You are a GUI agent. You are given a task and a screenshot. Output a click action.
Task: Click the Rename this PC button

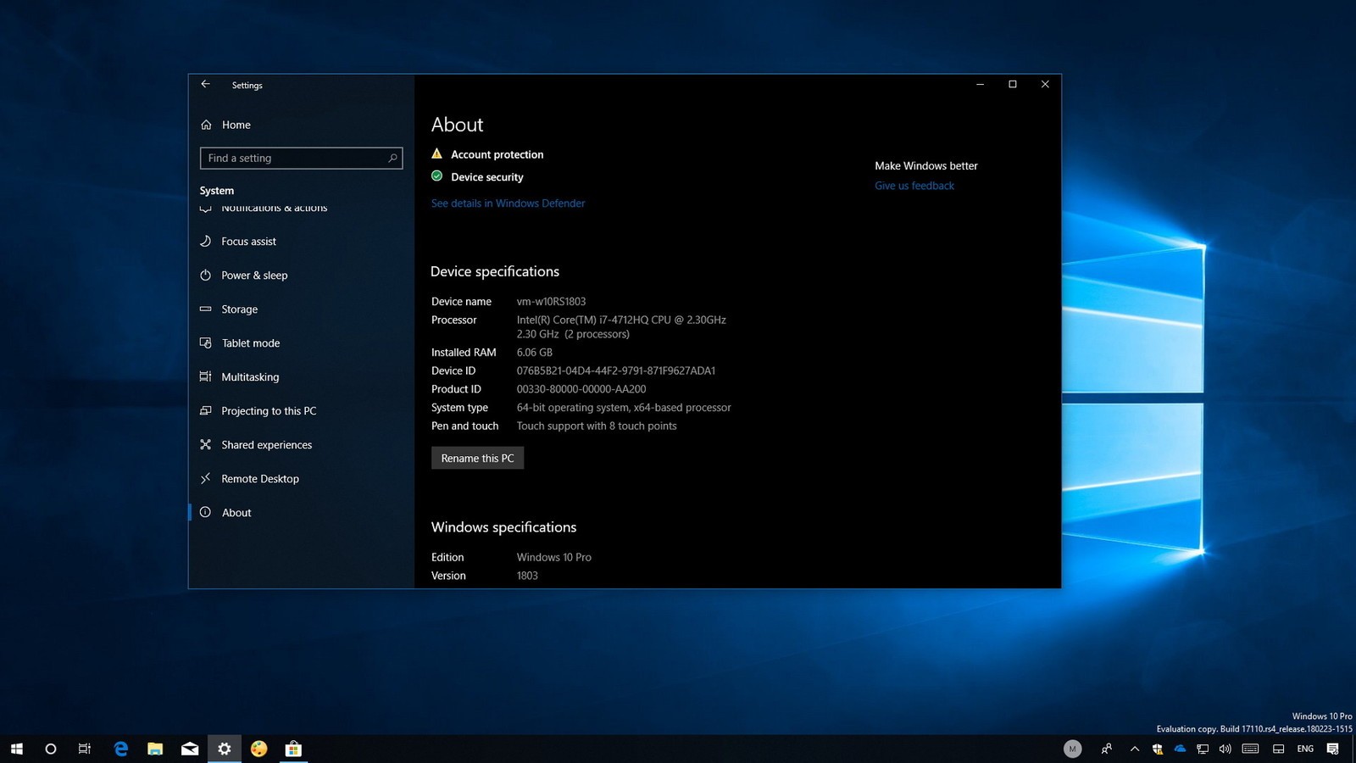point(477,458)
